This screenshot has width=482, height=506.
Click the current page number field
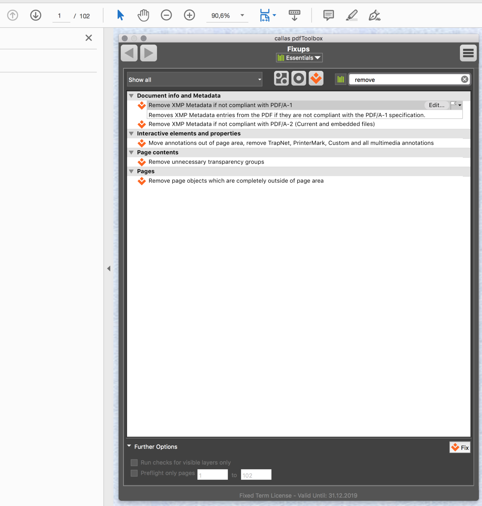pos(61,16)
